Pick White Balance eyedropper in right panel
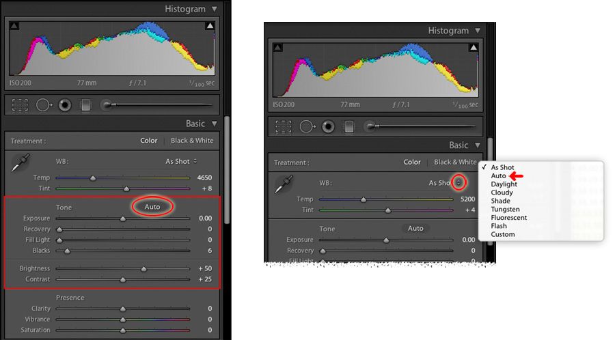The image size is (615, 340). (x=284, y=184)
